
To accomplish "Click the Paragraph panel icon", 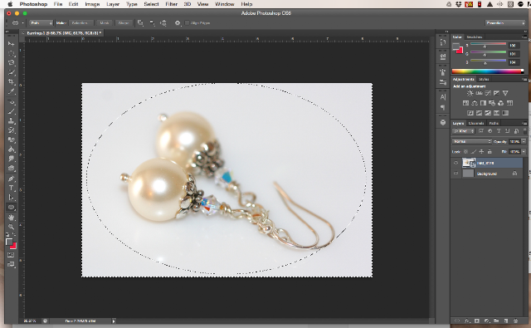I will (443, 107).
